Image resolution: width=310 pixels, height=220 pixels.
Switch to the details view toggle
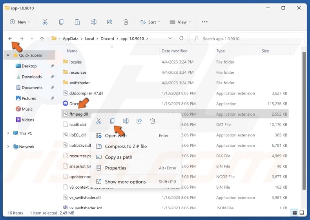point(294,213)
